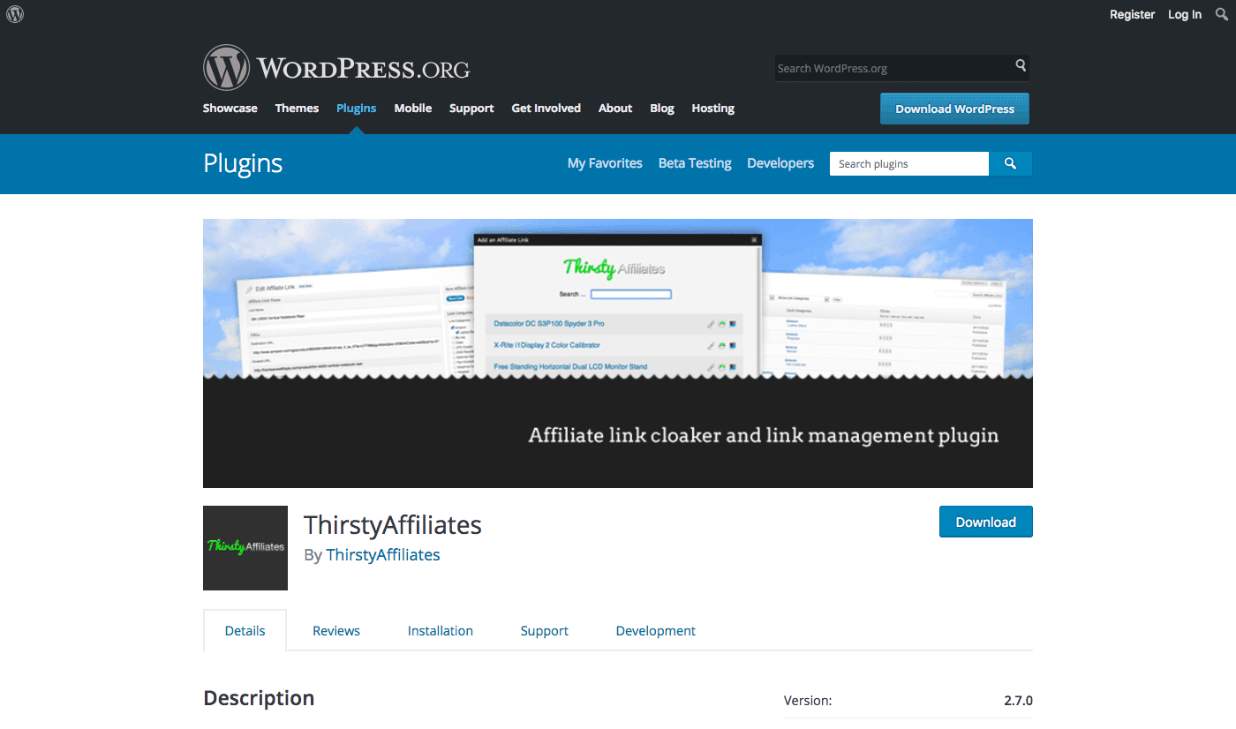This screenshot has width=1236, height=729.
Task: Open the search icon at top right
Action: point(1222,13)
